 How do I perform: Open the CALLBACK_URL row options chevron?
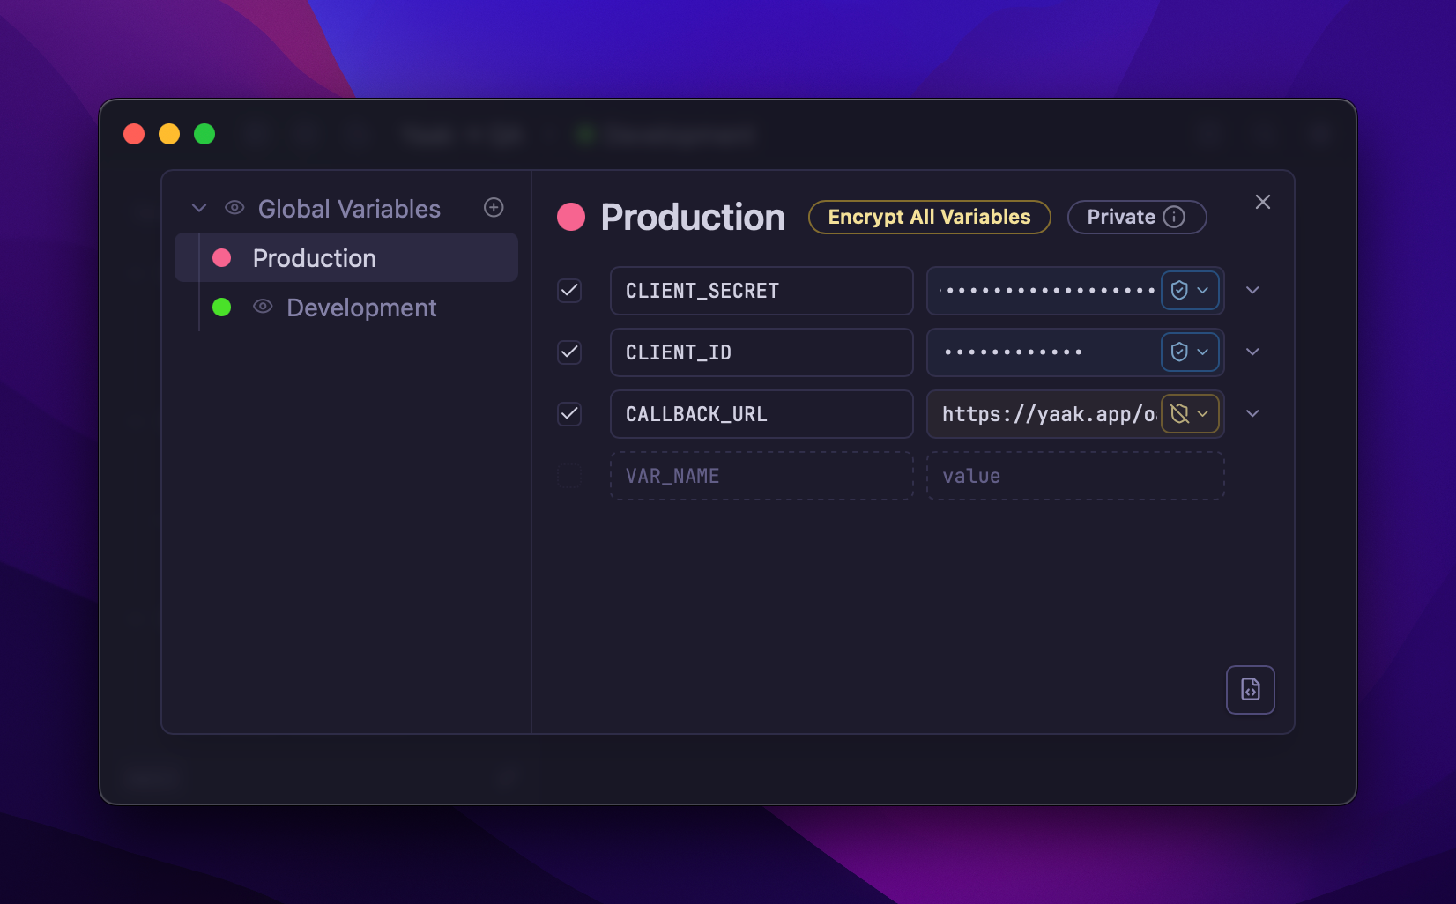(1252, 413)
